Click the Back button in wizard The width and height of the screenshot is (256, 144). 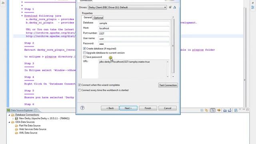tap(110, 108)
